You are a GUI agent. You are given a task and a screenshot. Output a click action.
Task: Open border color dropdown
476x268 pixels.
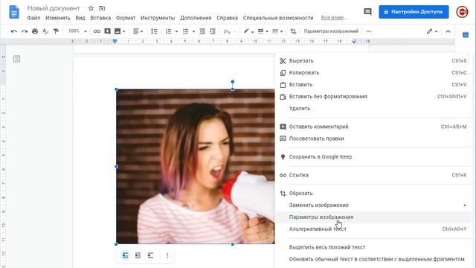(248, 31)
